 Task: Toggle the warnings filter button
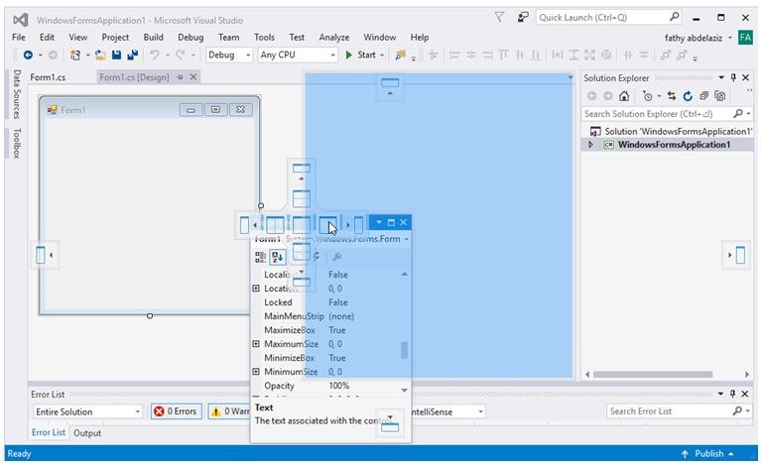pyautogui.click(x=229, y=411)
